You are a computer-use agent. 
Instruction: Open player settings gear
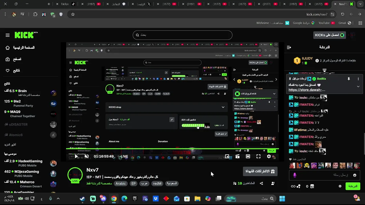tap(269, 156)
